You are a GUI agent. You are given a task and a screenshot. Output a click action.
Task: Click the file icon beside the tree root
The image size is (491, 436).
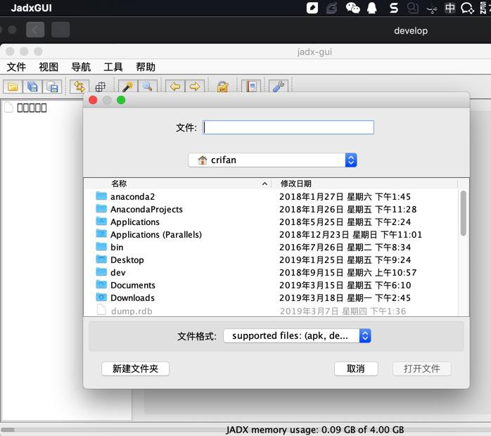pos(8,108)
